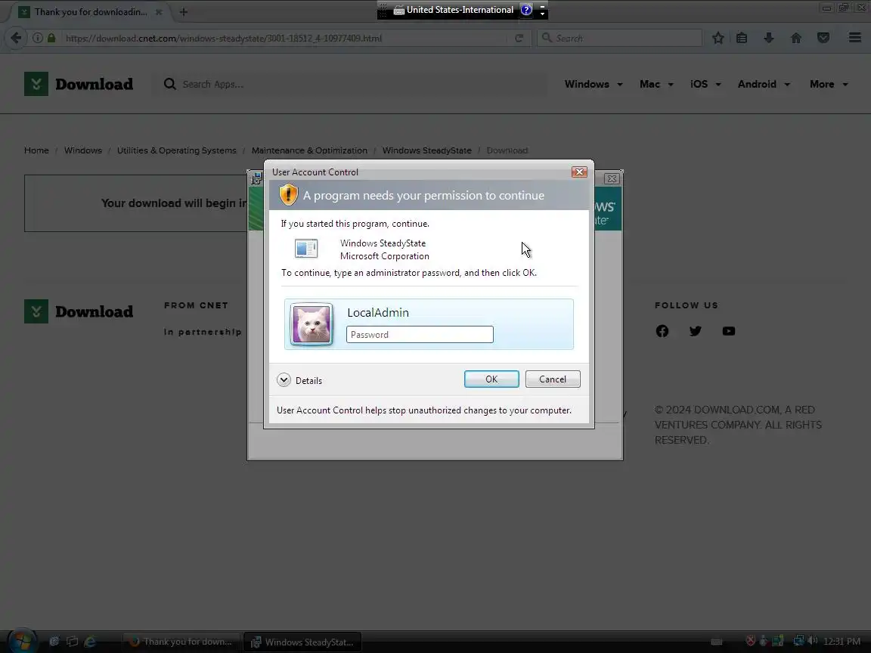Click the Firefox home icon
871x653 pixels.
click(796, 38)
